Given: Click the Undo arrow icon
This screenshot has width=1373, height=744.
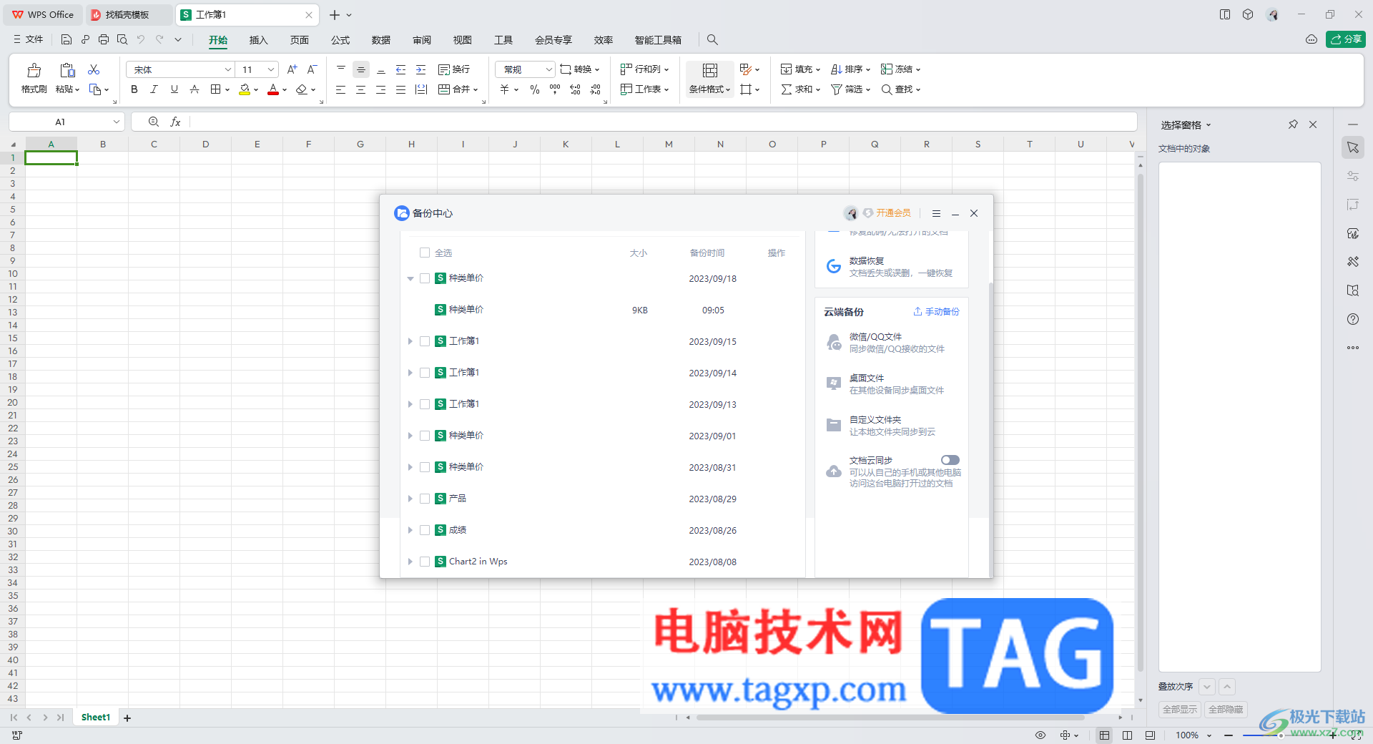Looking at the screenshot, I should point(141,39).
